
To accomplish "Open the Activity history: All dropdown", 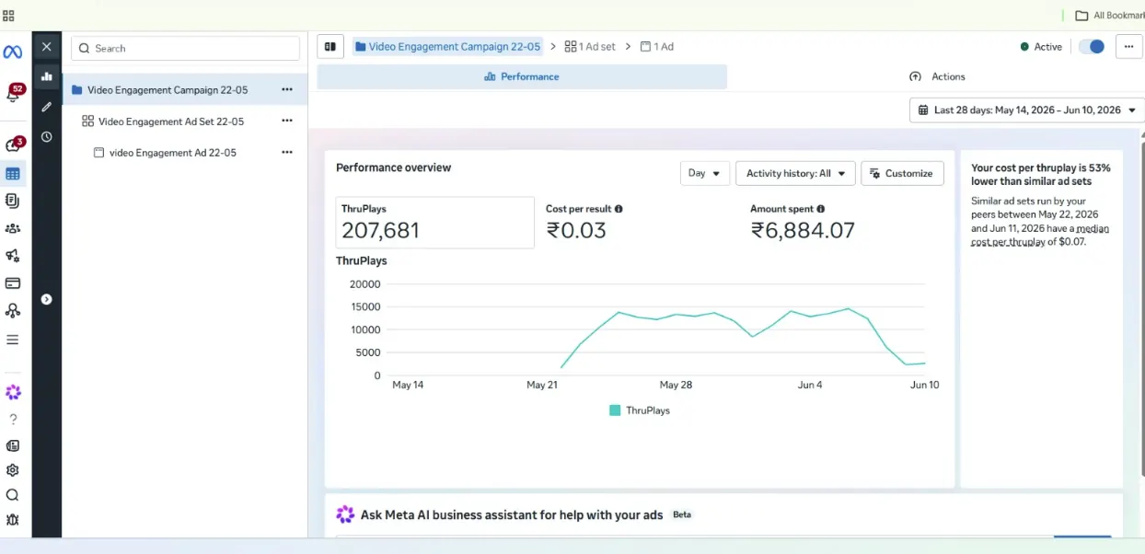I will 795,173.
